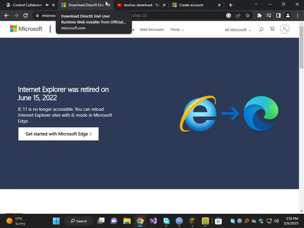Open Microsoft Store from the taskbar

click(x=218, y=221)
